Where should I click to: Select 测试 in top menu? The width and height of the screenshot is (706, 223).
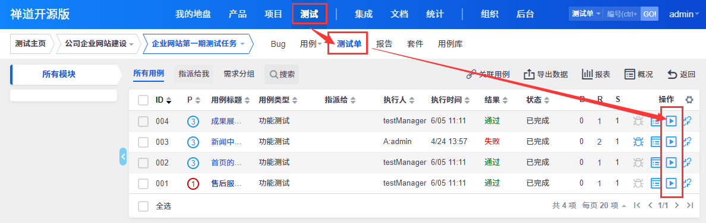click(309, 14)
